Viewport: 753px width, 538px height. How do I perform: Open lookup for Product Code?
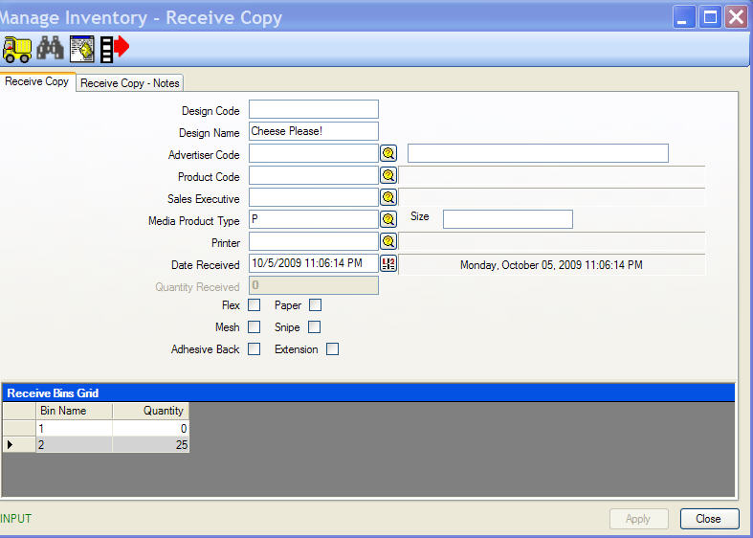[x=388, y=175]
